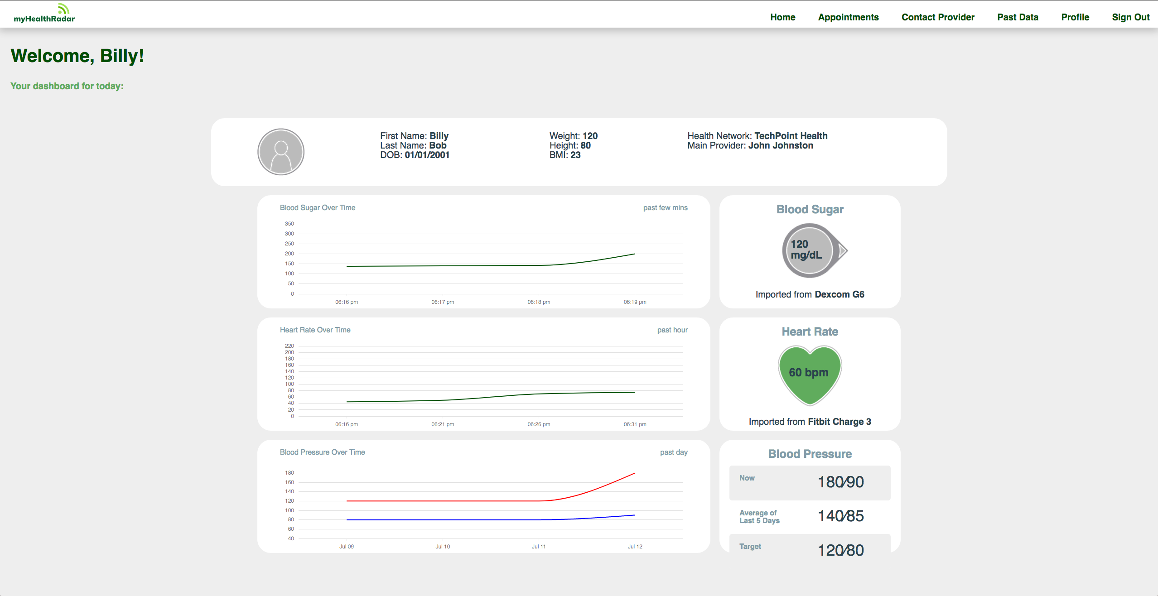Click the Blood Sugar Over Time chart
This screenshot has width=1158, height=596.
tap(490, 258)
